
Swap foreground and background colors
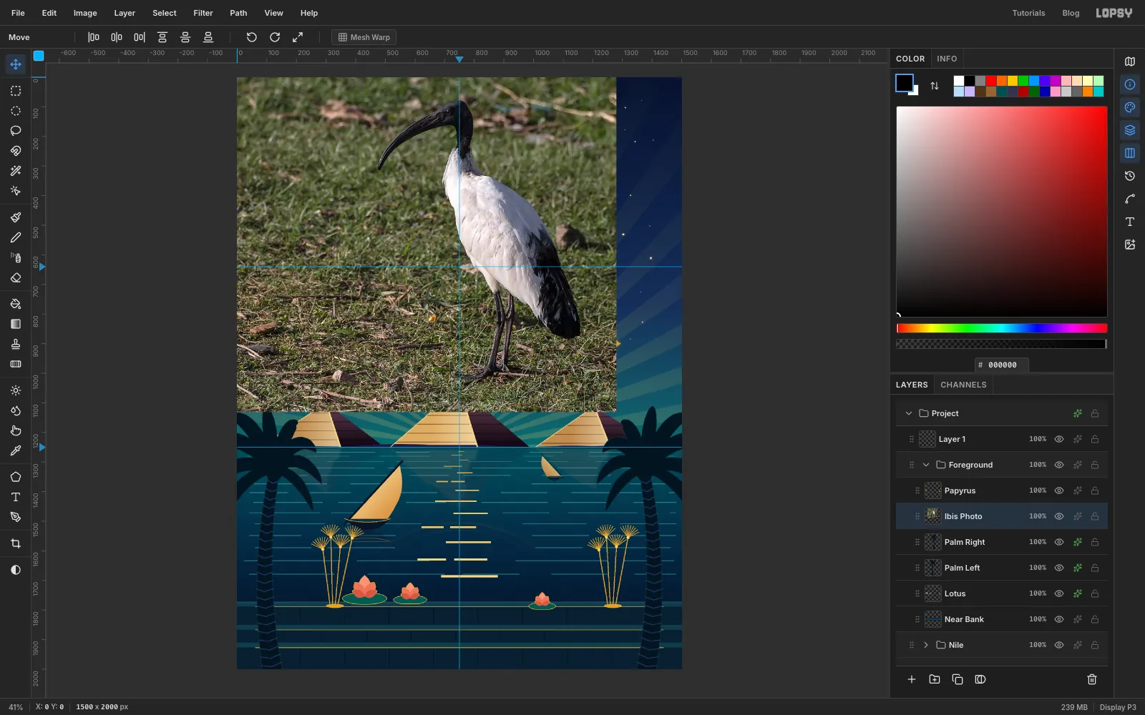(x=934, y=86)
